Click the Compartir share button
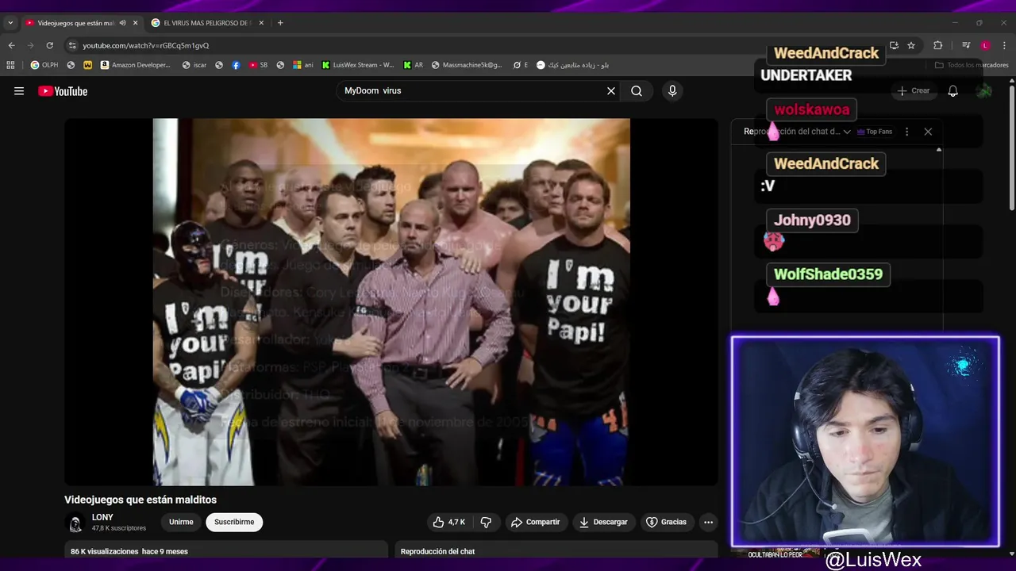 536,522
